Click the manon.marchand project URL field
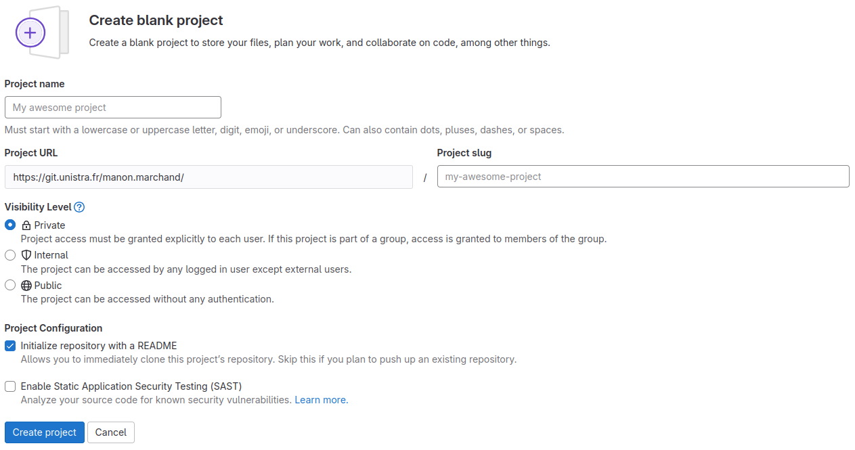 [x=209, y=177]
